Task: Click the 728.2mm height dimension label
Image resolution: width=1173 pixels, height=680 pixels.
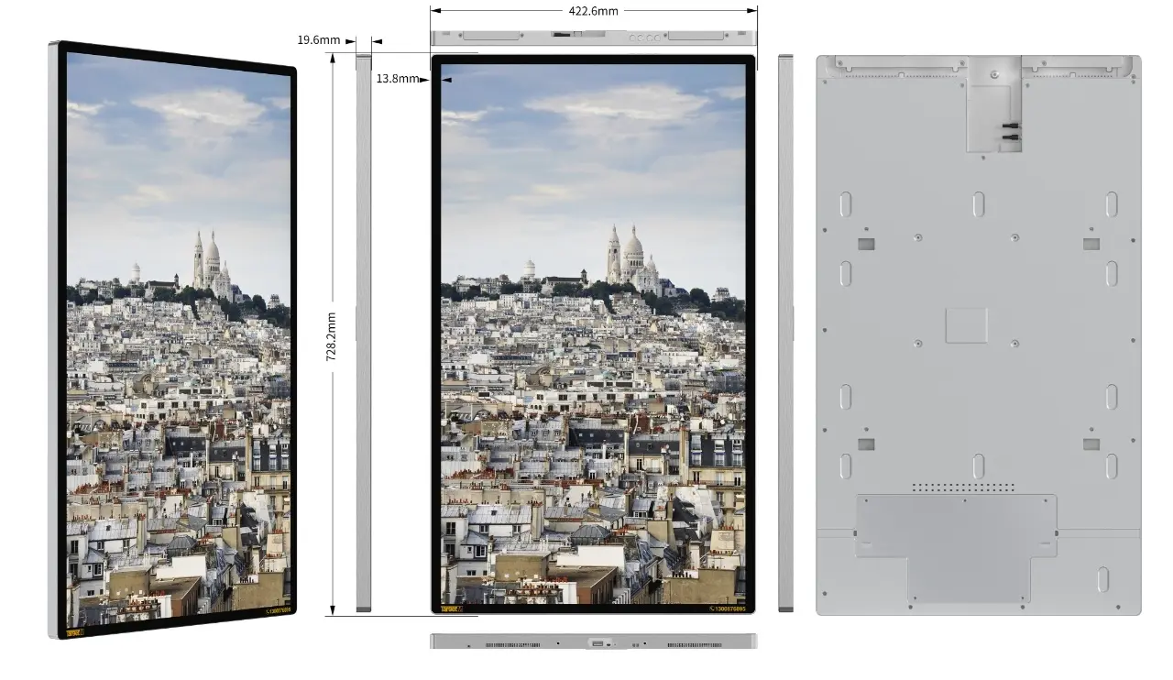Action: click(332, 336)
